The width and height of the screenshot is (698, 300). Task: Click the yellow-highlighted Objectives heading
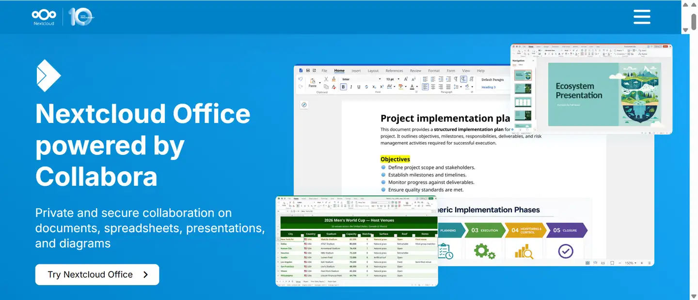tap(395, 159)
